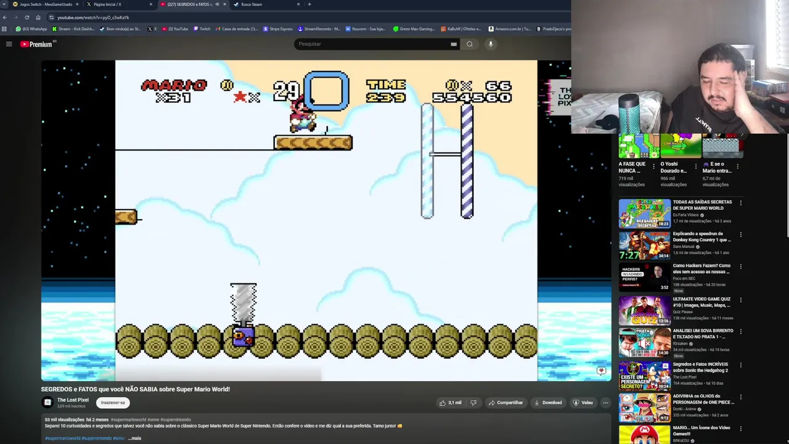Click heart icon at video player corner
This screenshot has height=444, width=789.
coord(601,371)
